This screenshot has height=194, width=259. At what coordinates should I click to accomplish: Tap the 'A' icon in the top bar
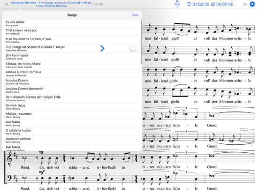click(7, 4)
